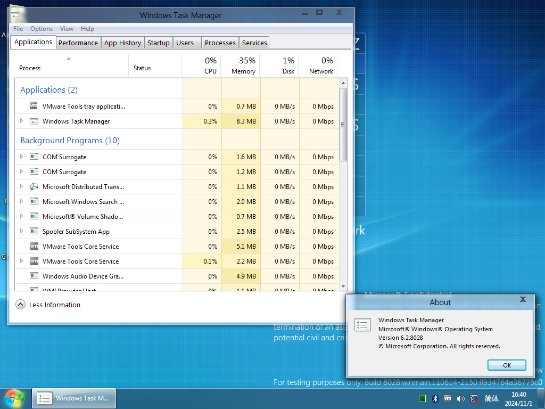
Task: Open the Start orb button
Action: click(14, 398)
